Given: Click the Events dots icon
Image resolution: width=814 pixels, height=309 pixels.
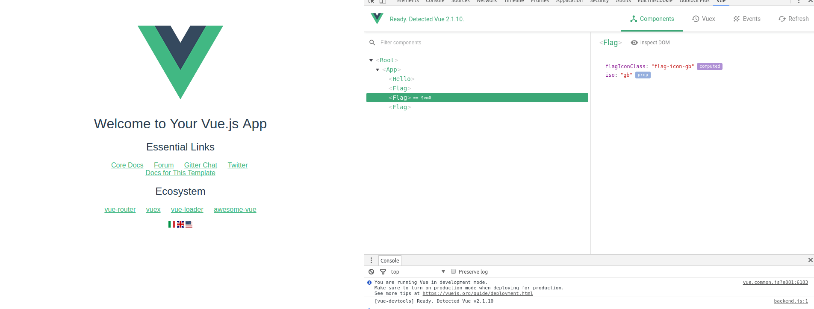Looking at the screenshot, I should [737, 19].
